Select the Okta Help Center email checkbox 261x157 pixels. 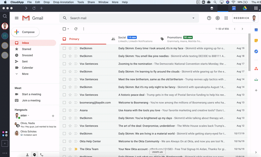click(x=64, y=141)
